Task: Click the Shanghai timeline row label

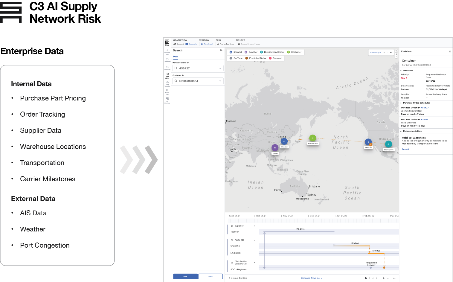Action: tap(235, 246)
